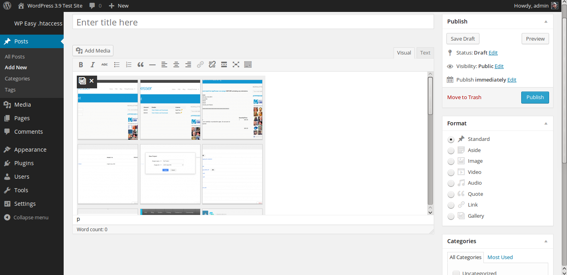The width and height of the screenshot is (567, 275).
Task: Collapse the Categories panel
Action: tap(546, 241)
